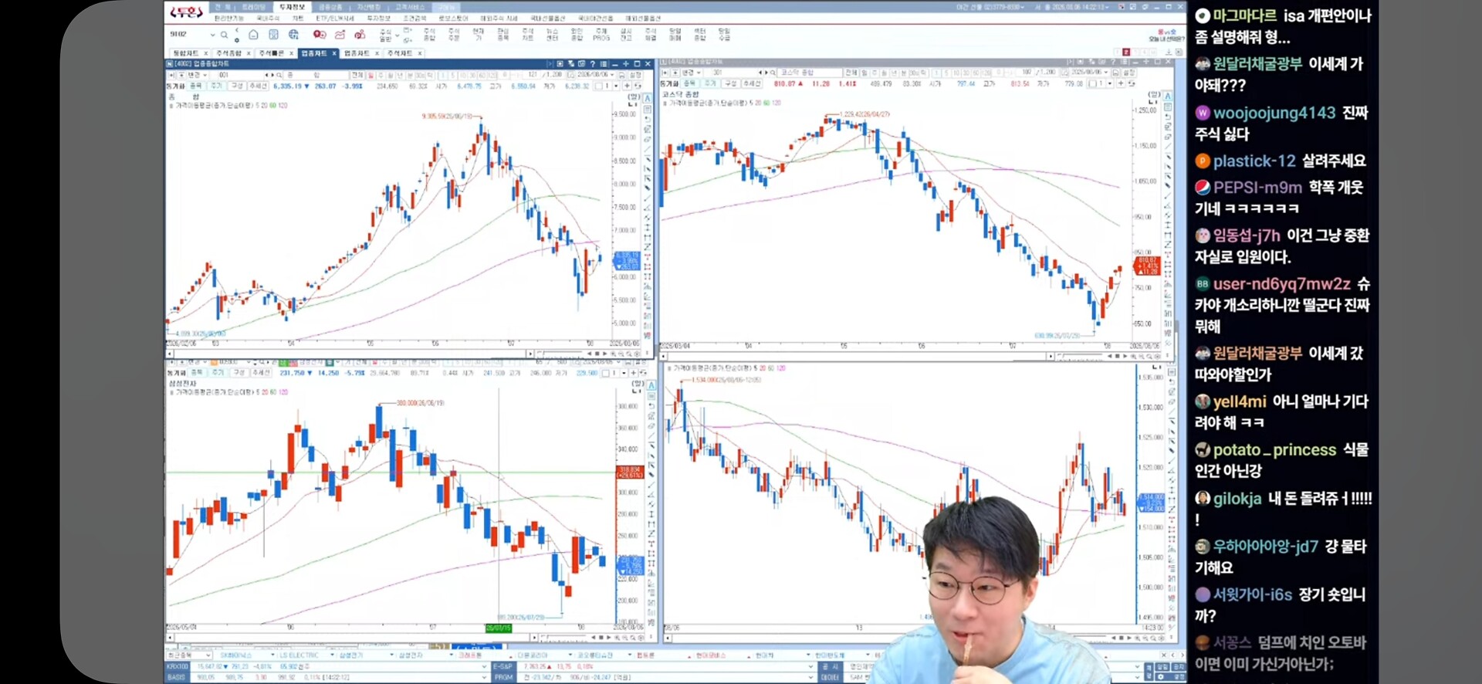Viewport: 1482px width, 684px height.
Task: Select the red daily period button in top-left chart
Action: point(370,75)
